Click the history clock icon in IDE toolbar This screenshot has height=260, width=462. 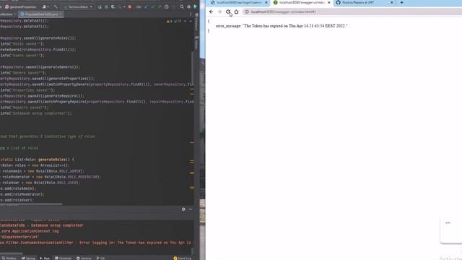167,6
